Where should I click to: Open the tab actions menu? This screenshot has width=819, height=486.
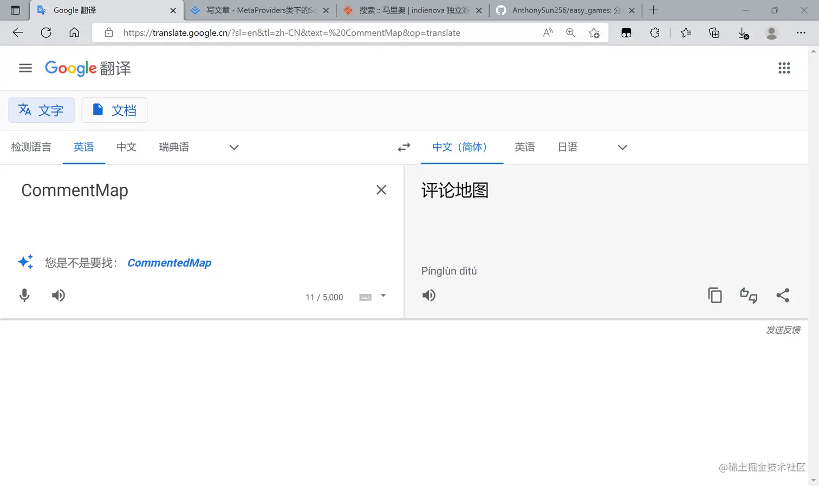click(x=15, y=10)
